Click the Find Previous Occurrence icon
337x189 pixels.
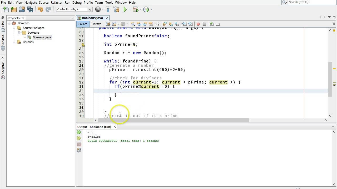point(139,24)
